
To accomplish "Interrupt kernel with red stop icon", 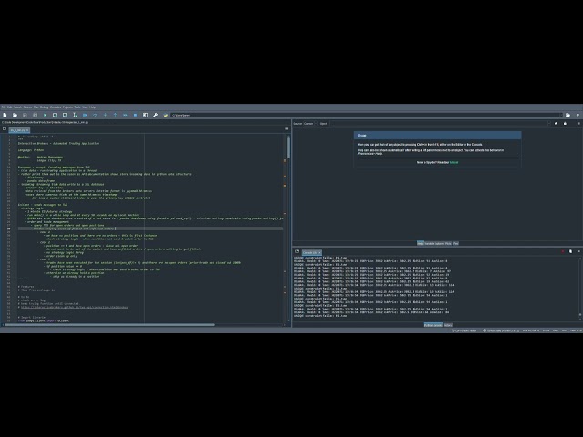I will (x=563, y=251).
